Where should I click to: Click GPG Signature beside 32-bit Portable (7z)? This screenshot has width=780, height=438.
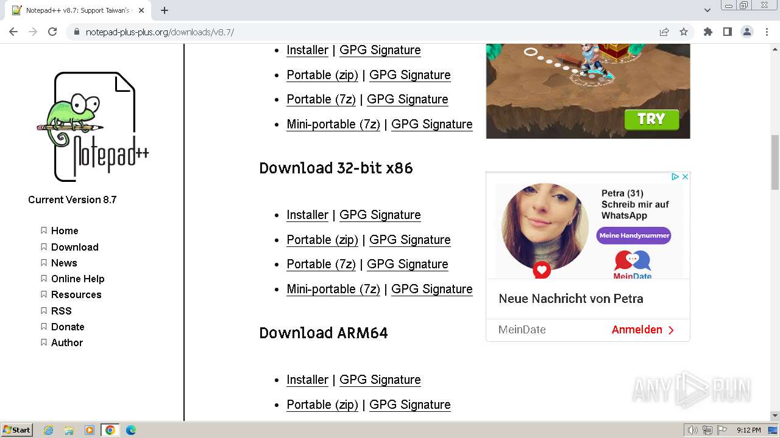(x=407, y=264)
